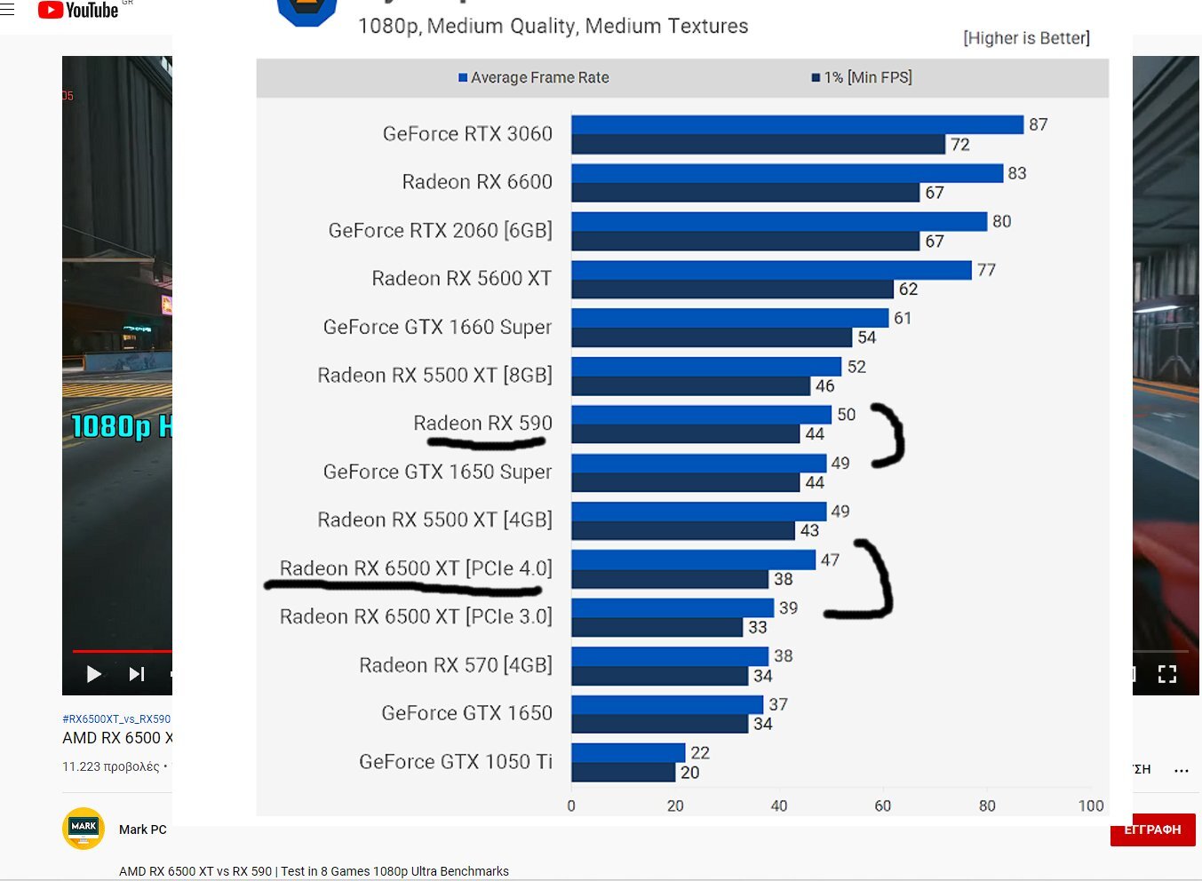Click the 'Radeon RX 590' label
This screenshot has width=1202, height=881.
(482, 424)
